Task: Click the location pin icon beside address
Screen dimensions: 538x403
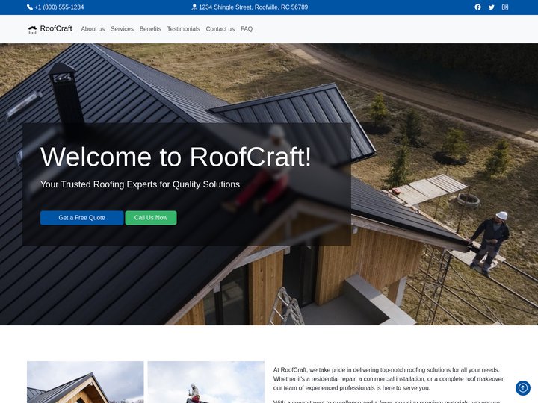Action: 194,7
